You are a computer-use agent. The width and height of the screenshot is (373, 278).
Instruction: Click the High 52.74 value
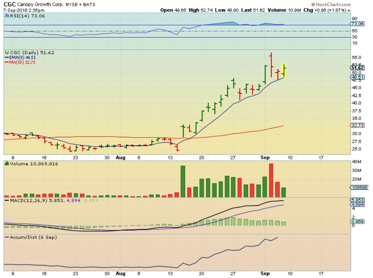[200, 10]
